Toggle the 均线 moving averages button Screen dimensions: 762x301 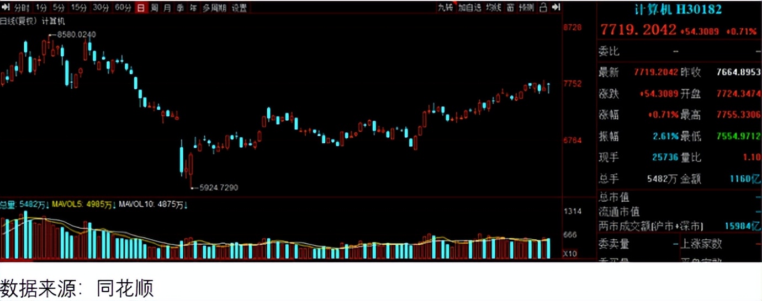tap(493, 7)
